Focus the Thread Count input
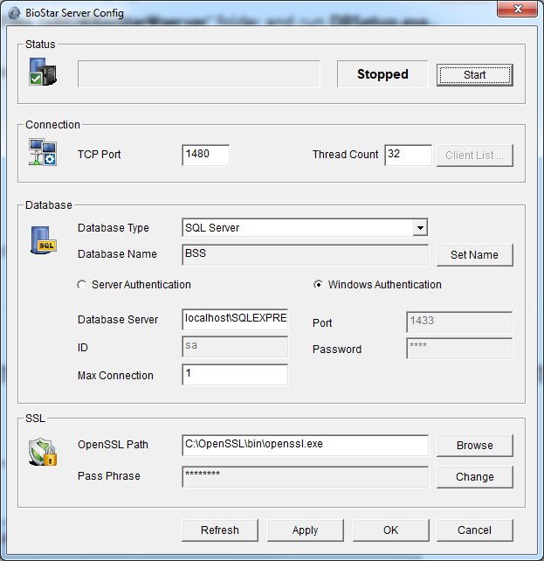 coord(408,155)
